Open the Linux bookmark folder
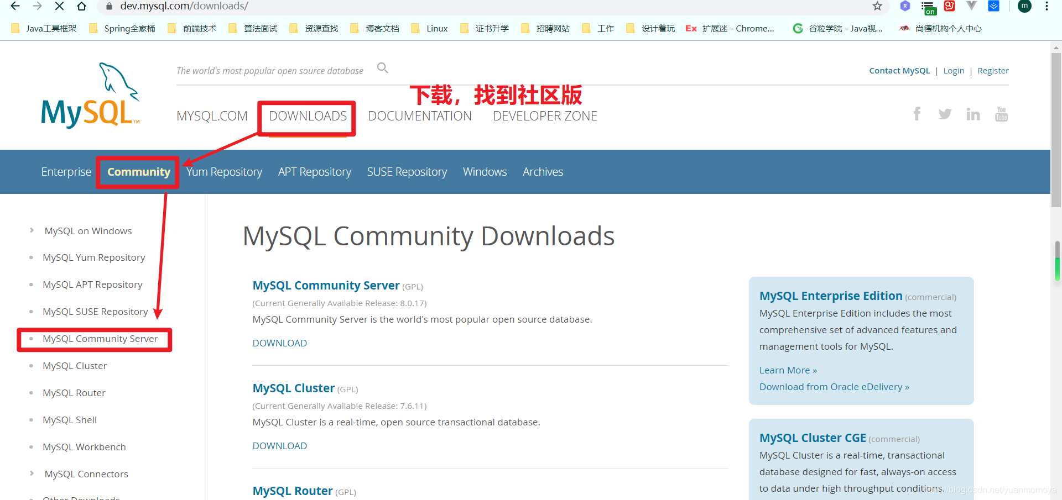1062x500 pixels. click(x=429, y=29)
